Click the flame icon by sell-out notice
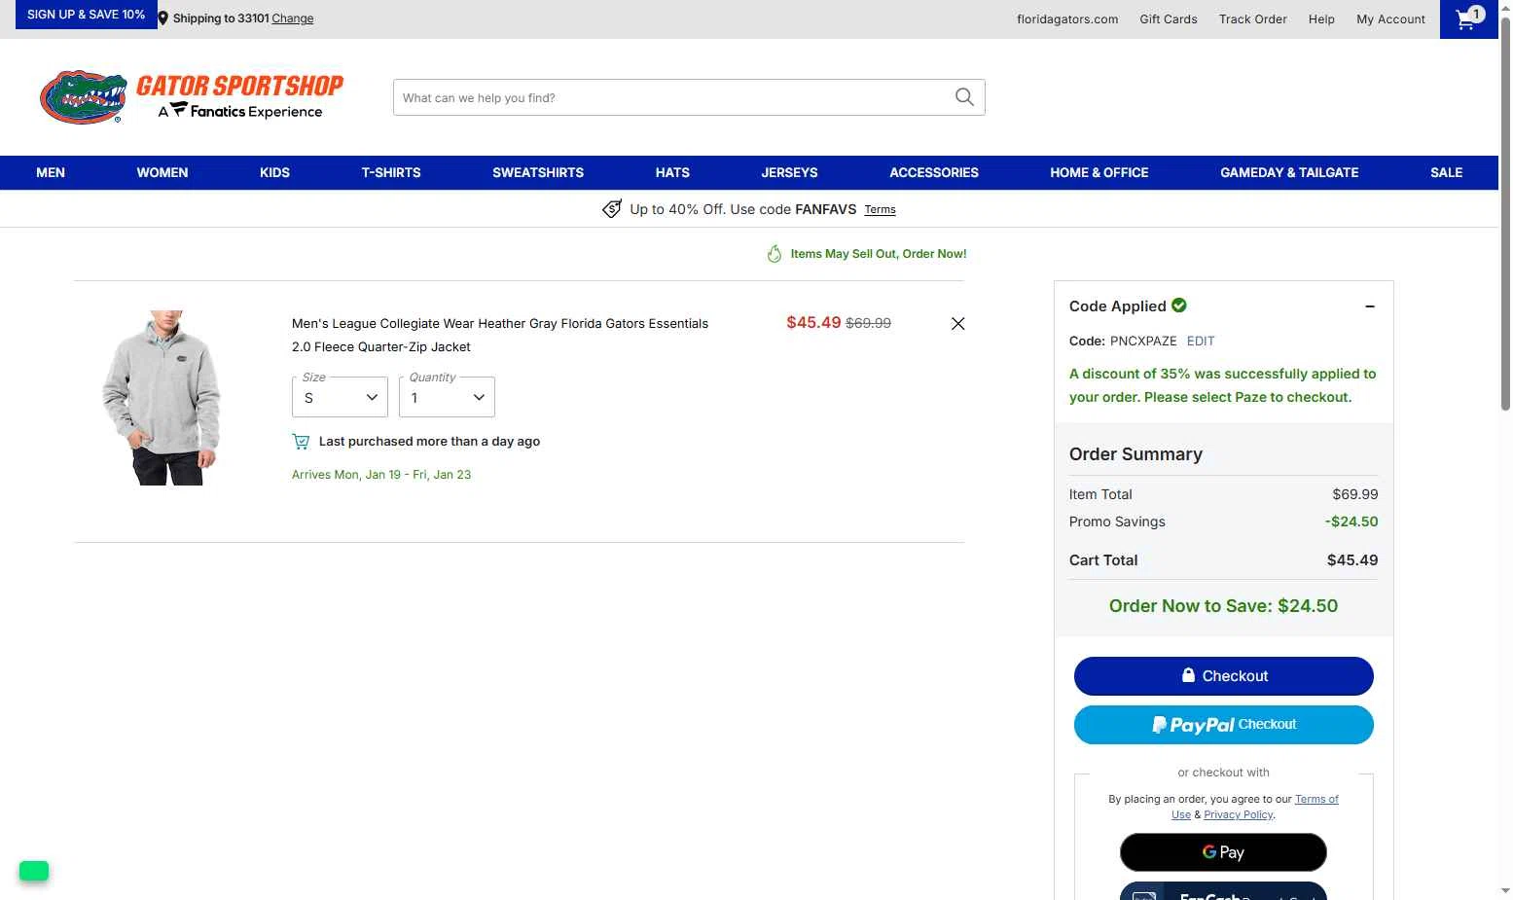1513x900 pixels. point(775,254)
